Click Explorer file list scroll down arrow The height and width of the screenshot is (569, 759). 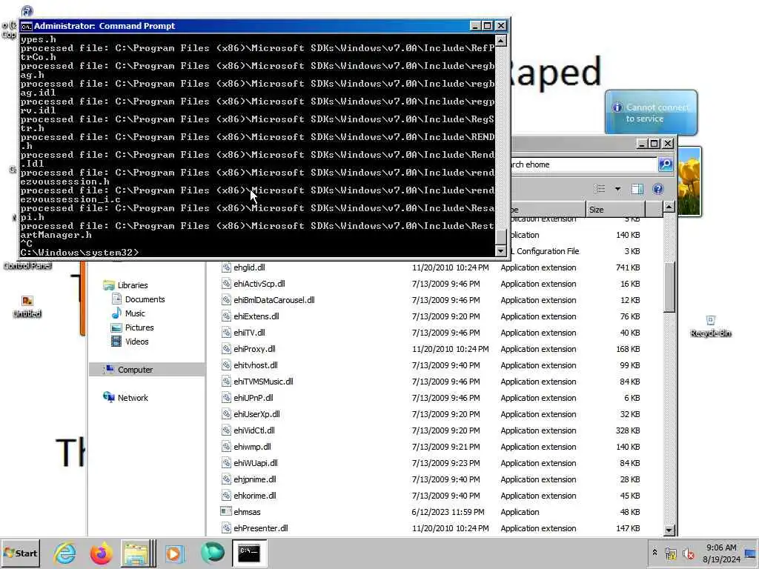pos(669,530)
